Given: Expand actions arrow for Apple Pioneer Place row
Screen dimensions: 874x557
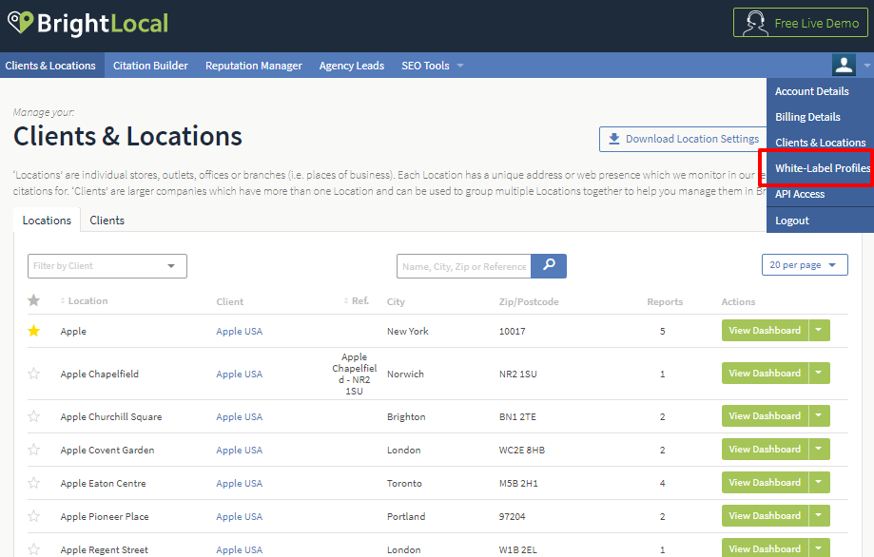Looking at the screenshot, I should click(819, 516).
